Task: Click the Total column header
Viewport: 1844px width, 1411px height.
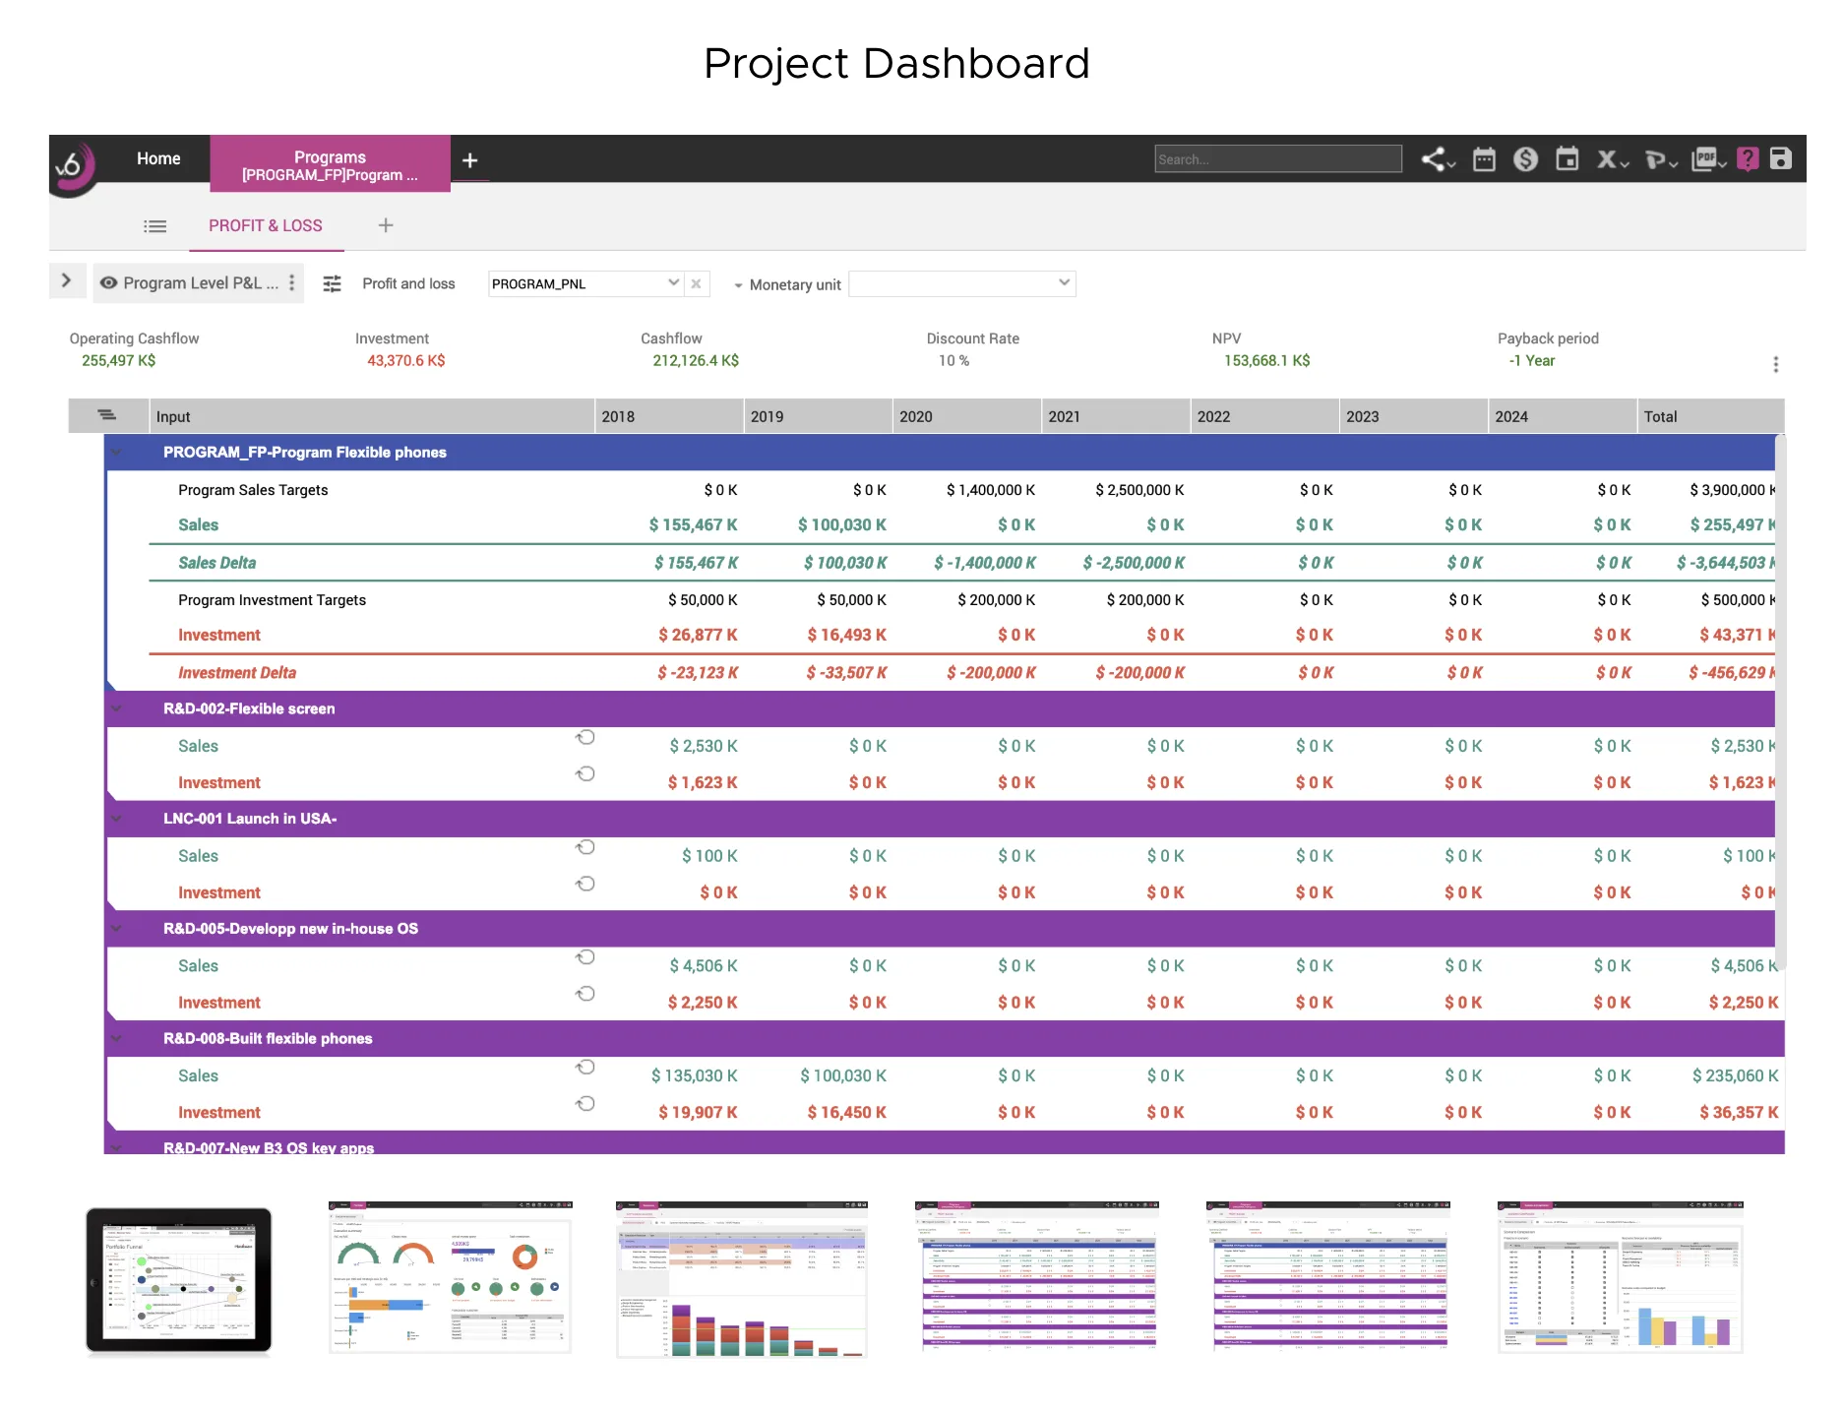Action: pos(1710,416)
